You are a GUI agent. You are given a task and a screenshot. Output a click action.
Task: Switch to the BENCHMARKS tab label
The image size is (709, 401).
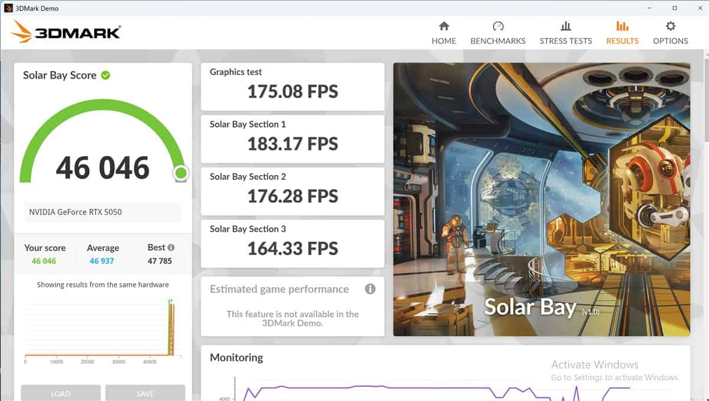coord(497,41)
